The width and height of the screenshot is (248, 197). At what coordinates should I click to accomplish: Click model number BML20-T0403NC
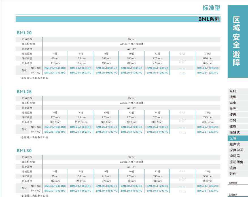[55, 68]
